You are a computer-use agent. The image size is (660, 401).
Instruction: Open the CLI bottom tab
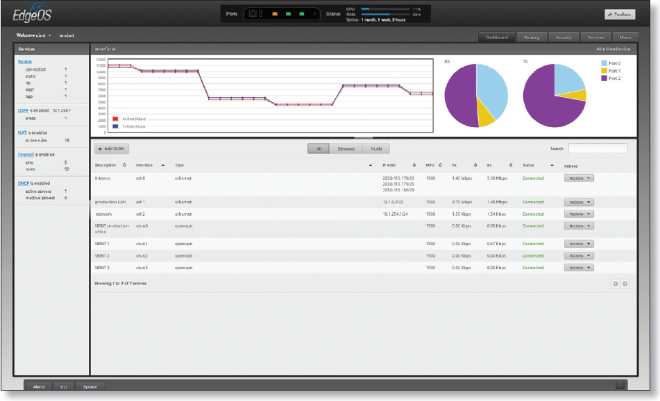point(64,386)
